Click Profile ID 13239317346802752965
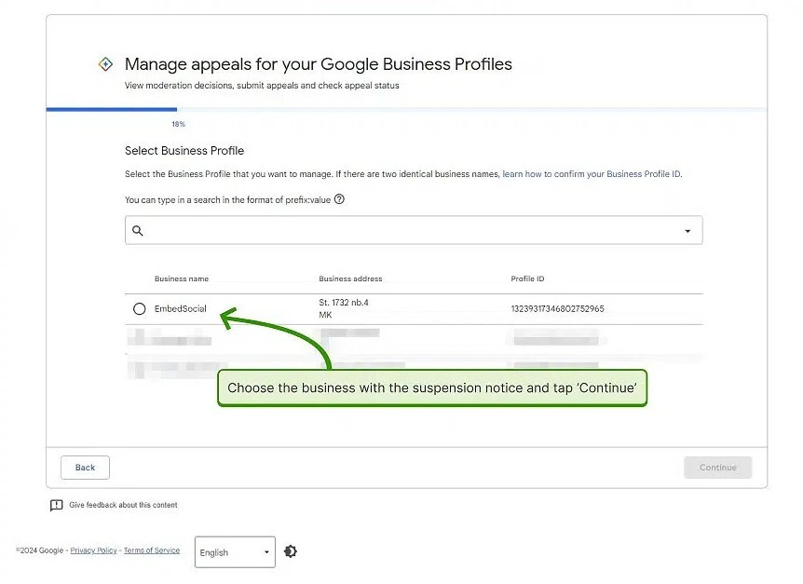 [x=557, y=308]
